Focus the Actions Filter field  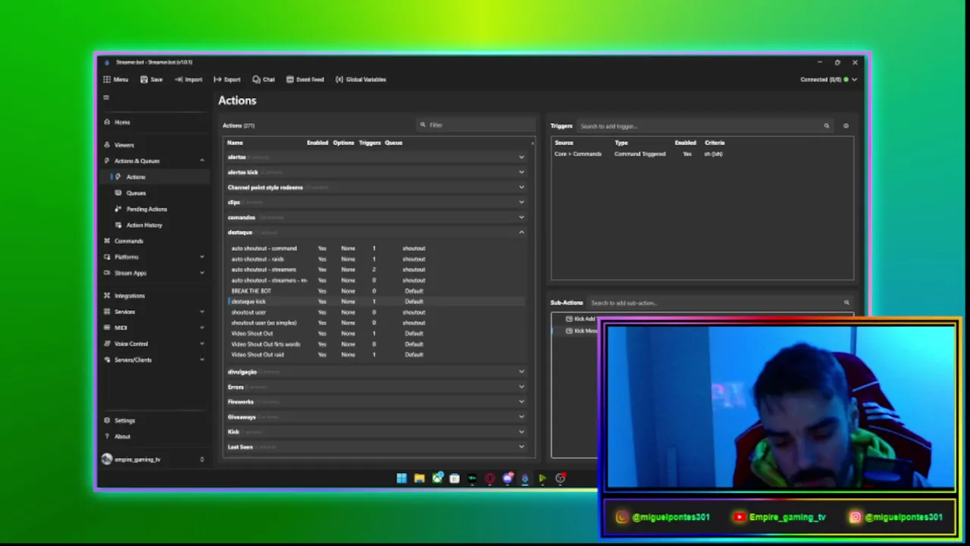(x=477, y=125)
